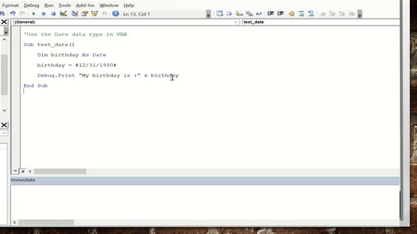Viewport: 417px width, 234px height.
Task: Close the lower left panel
Action: [4, 125]
